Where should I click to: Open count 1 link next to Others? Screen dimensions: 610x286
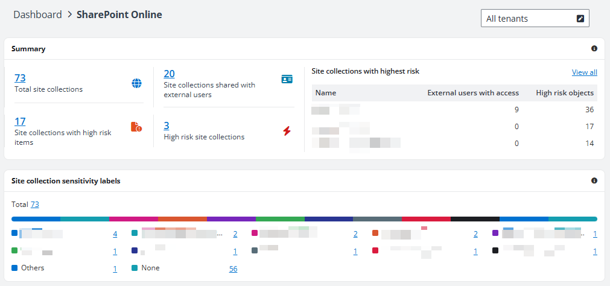[115, 269]
